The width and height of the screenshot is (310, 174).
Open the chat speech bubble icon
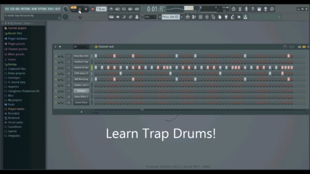(x=272, y=9)
